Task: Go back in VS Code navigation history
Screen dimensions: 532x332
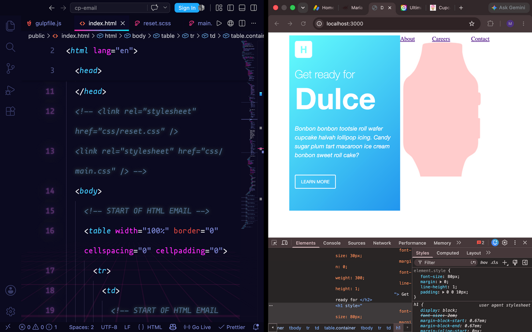Action: [52, 8]
